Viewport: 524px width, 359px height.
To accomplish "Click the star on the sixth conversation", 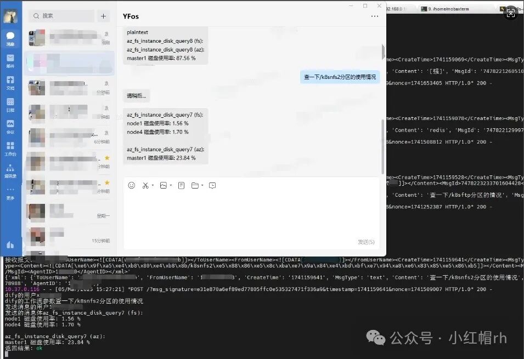I will (107, 158).
